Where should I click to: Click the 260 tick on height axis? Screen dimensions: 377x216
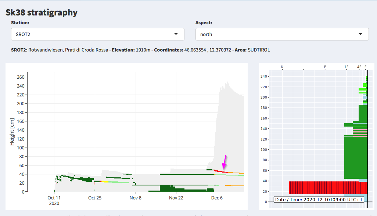pos(21,77)
